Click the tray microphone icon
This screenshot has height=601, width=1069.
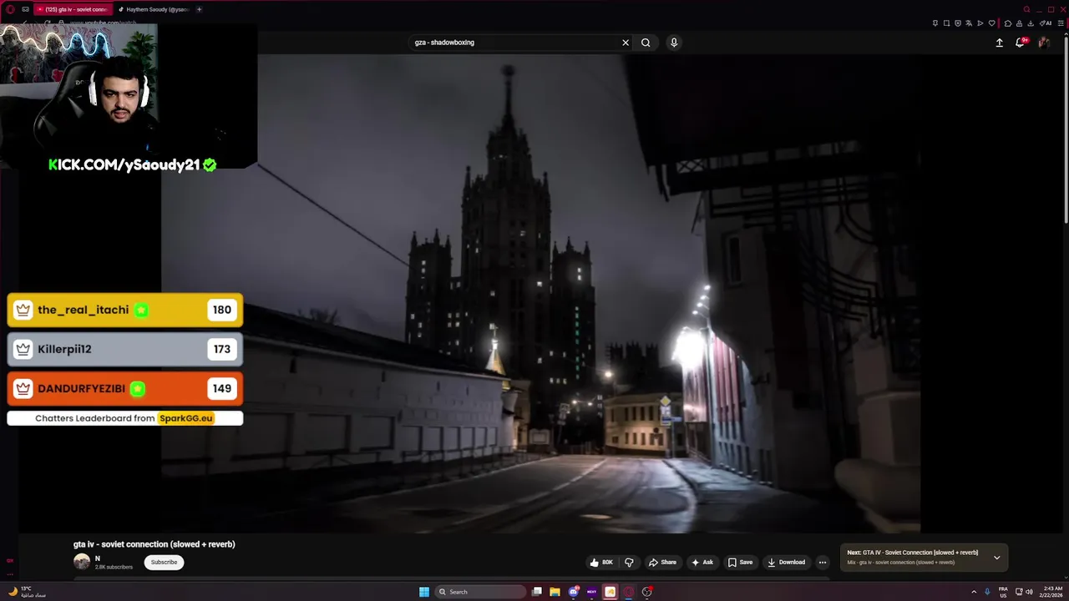pos(988,592)
